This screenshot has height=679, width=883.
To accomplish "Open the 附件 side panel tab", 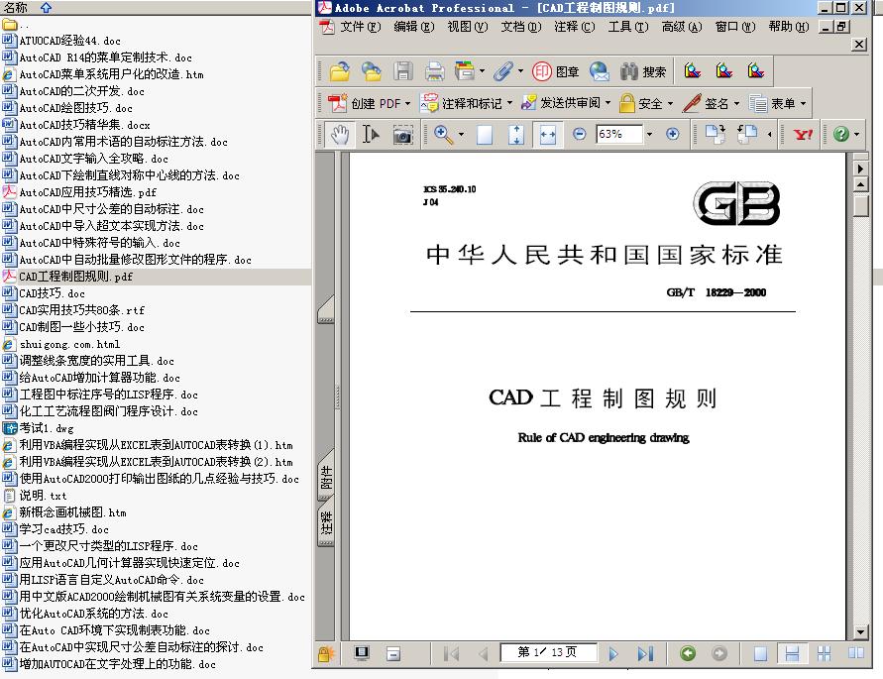I will click(325, 477).
